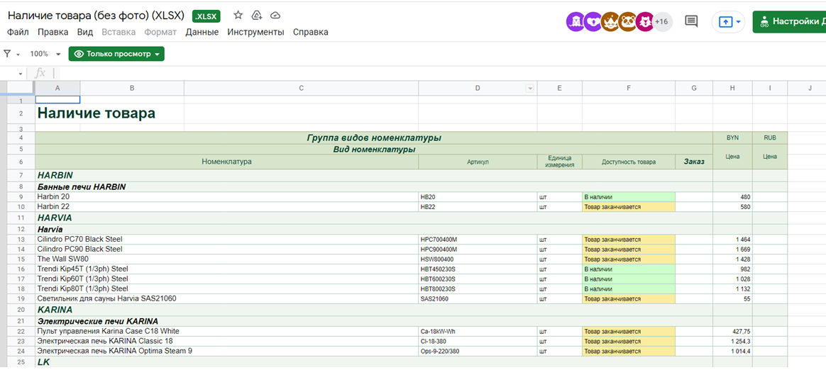
Task: Open the Файл menu
Action: 18,32
